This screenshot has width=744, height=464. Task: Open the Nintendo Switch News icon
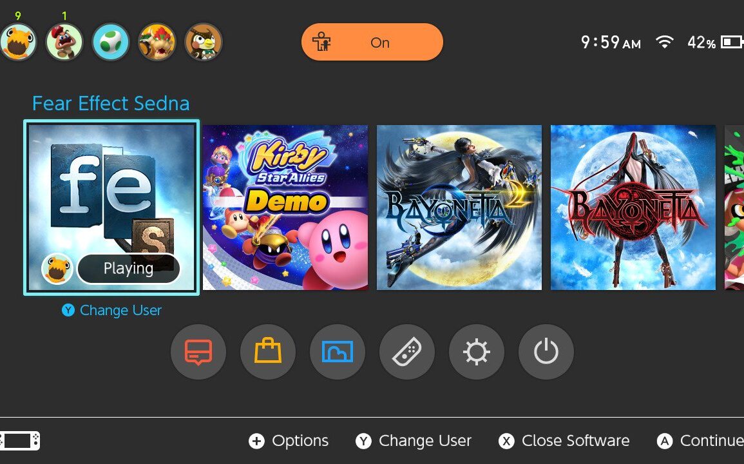pos(198,352)
